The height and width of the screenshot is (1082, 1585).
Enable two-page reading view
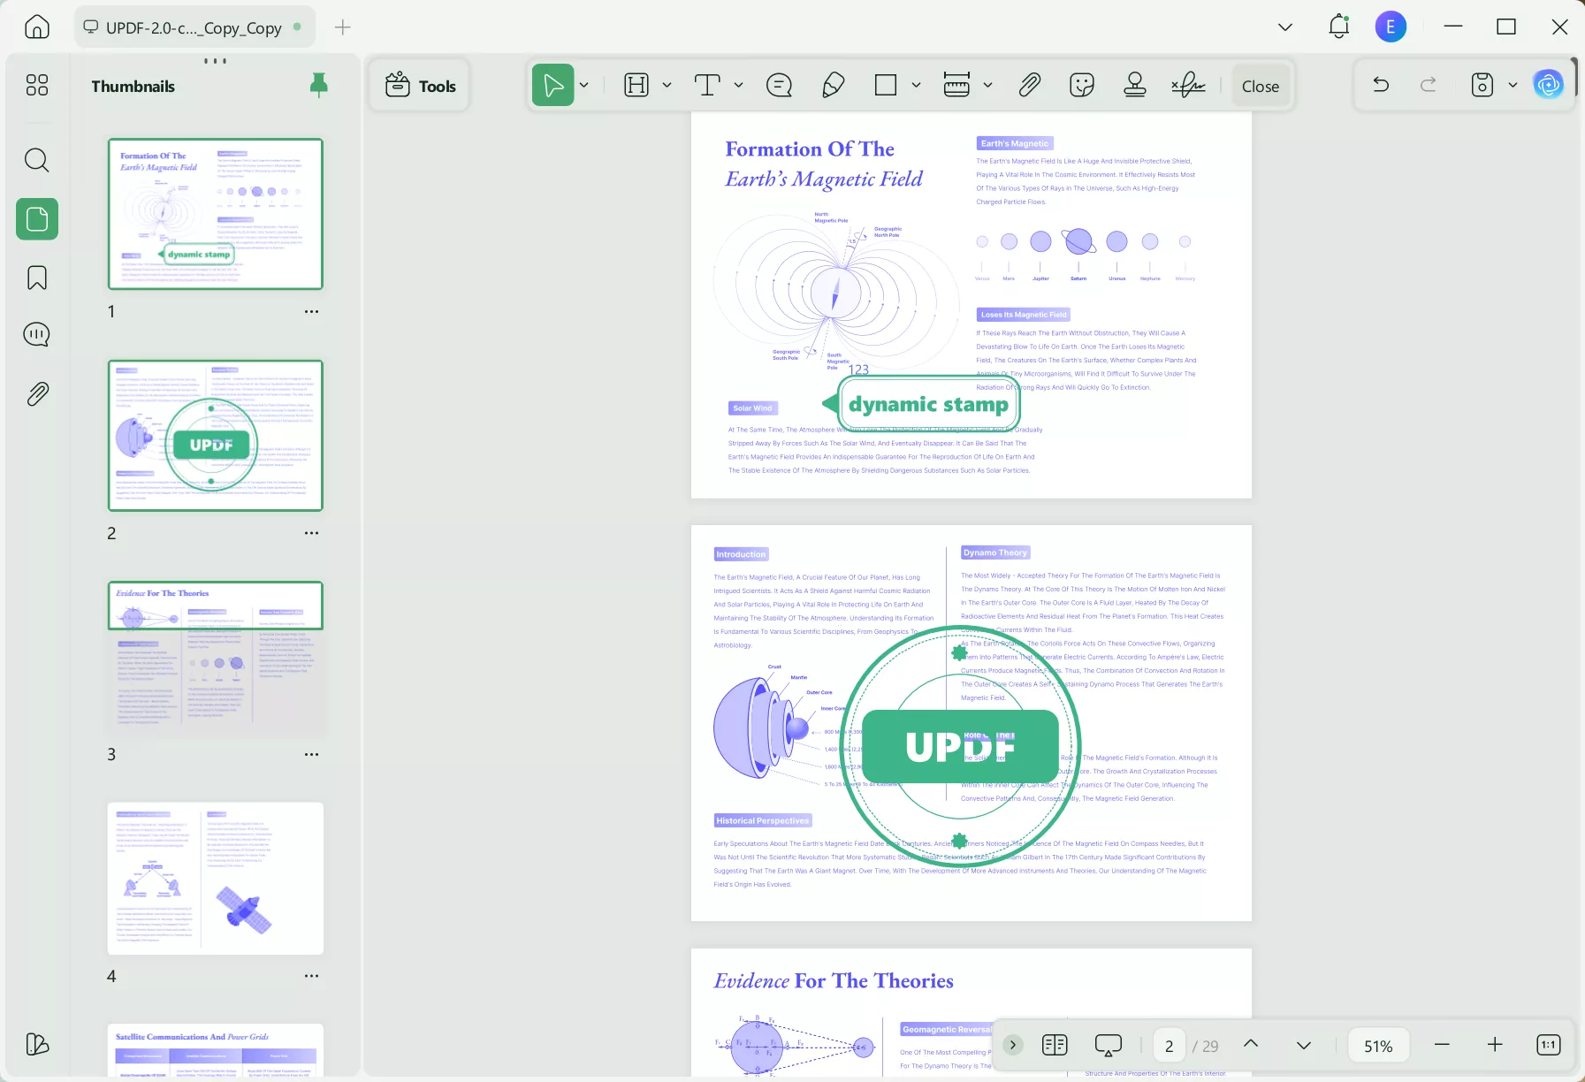[x=1054, y=1045]
